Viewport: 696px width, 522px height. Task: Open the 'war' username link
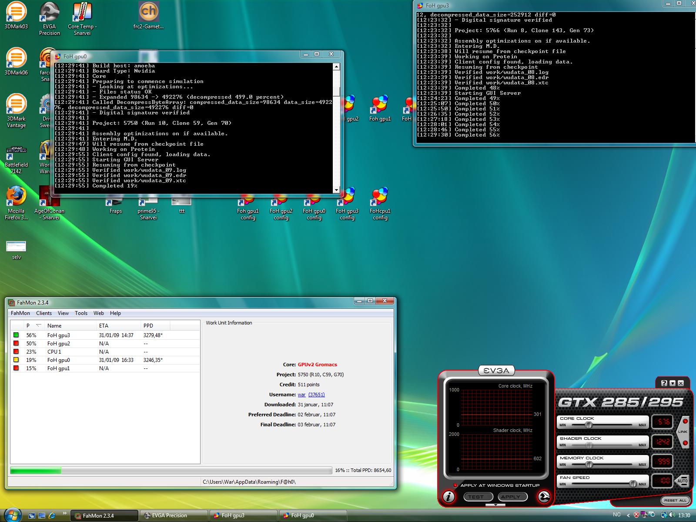point(301,395)
